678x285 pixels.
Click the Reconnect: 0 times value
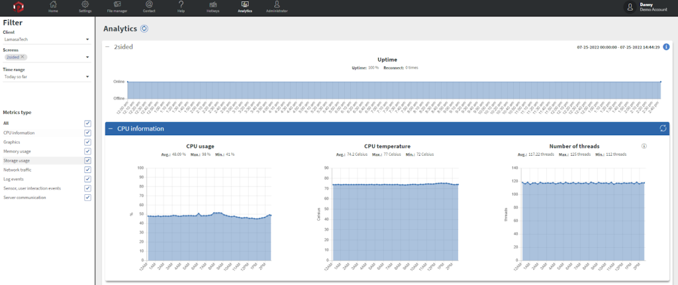point(401,68)
